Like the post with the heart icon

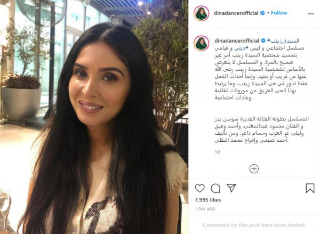click(x=199, y=188)
